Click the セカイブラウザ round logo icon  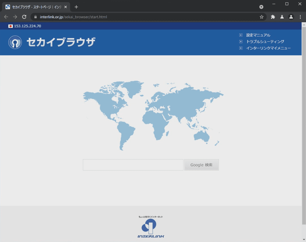(15, 42)
